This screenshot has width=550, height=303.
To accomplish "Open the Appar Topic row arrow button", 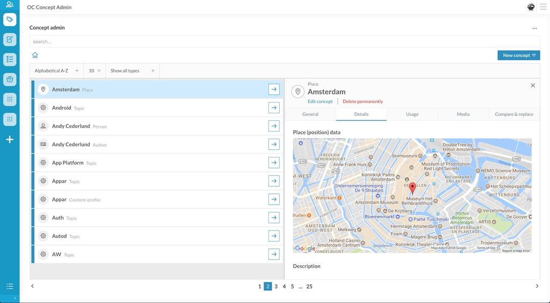I will click(274, 181).
